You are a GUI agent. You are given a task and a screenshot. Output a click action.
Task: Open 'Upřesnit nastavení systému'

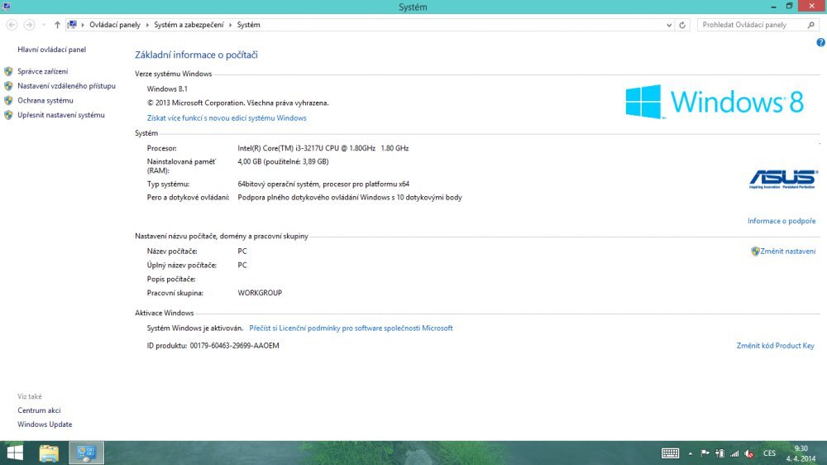point(61,115)
